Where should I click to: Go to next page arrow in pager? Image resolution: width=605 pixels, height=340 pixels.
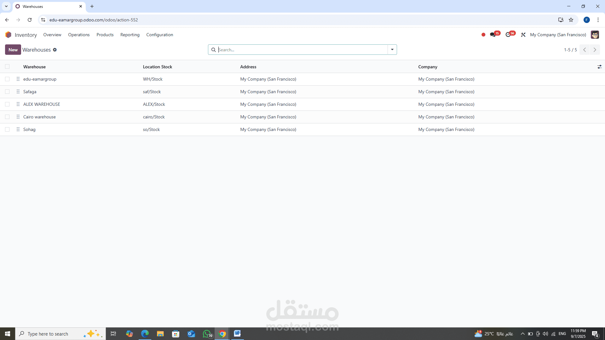595,50
